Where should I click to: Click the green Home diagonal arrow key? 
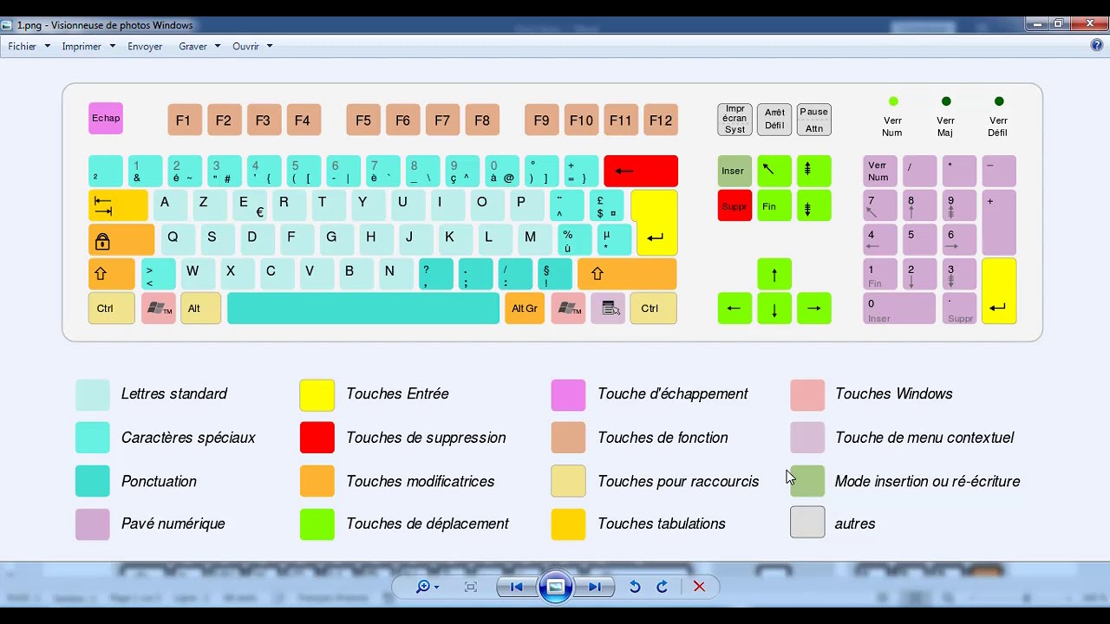(774, 171)
